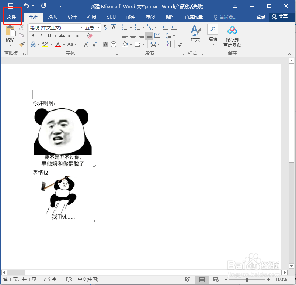Switch to the 审阅 Review tab
The height and width of the screenshot is (285, 296).
150,17
